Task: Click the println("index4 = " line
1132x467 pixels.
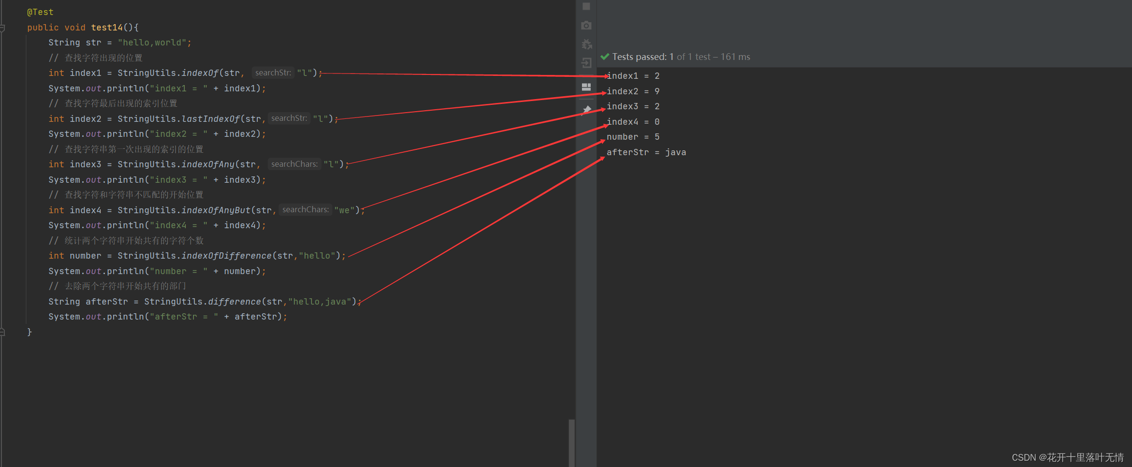Action: 157,225
